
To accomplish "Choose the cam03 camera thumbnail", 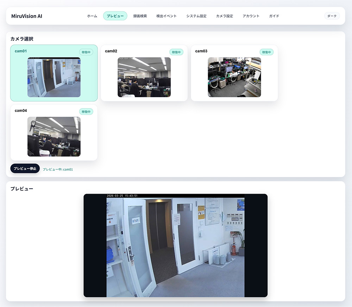I will click(x=234, y=77).
